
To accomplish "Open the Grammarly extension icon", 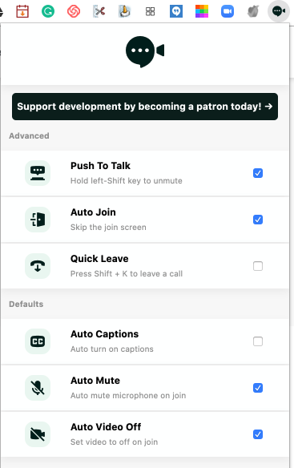I will (48, 12).
